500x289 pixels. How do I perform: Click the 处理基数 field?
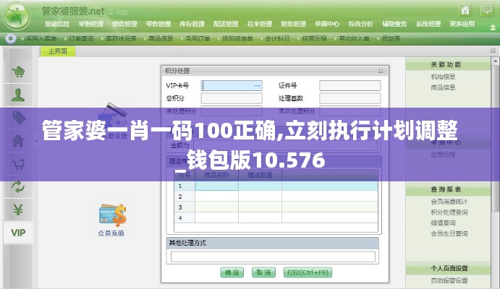tap(350, 98)
